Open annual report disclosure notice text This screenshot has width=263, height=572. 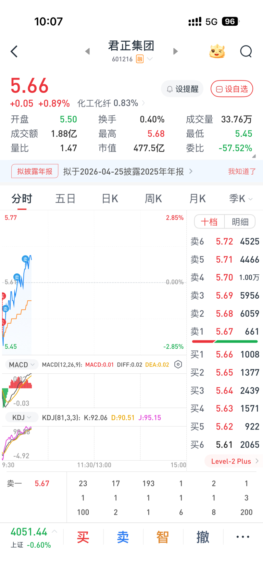(x=128, y=171)
